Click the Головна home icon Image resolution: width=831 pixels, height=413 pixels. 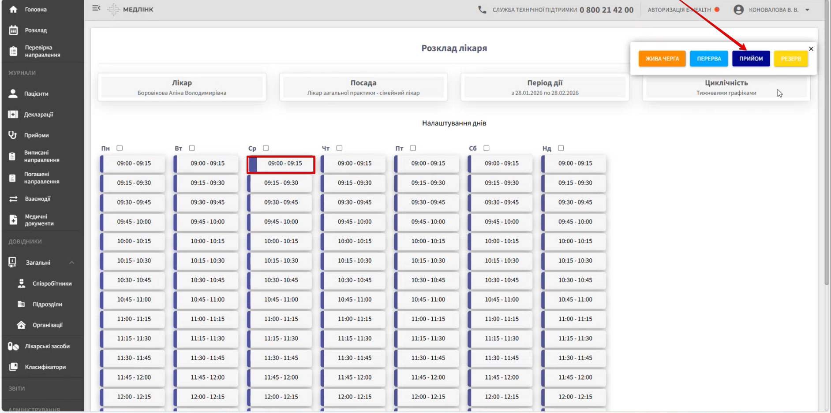(x=13, y=9)
